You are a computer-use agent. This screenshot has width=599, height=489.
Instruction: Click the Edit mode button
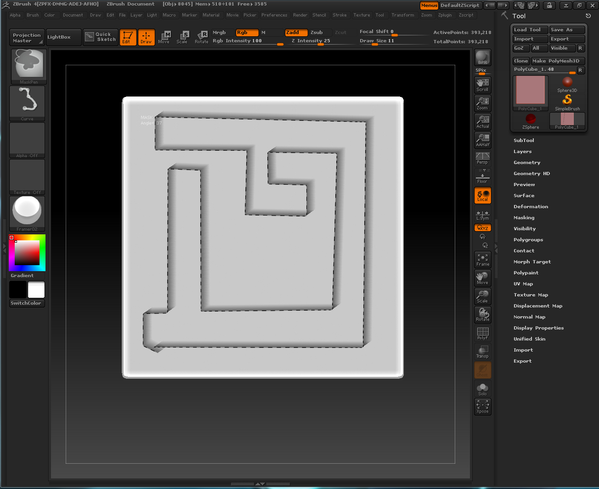coord(128,37)
